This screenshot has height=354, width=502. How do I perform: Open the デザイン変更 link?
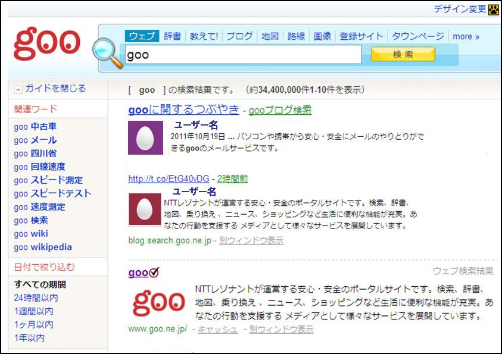click(x=460, y=9)
